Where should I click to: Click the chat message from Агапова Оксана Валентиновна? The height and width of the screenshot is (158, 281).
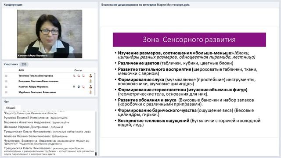click(36, 136)
